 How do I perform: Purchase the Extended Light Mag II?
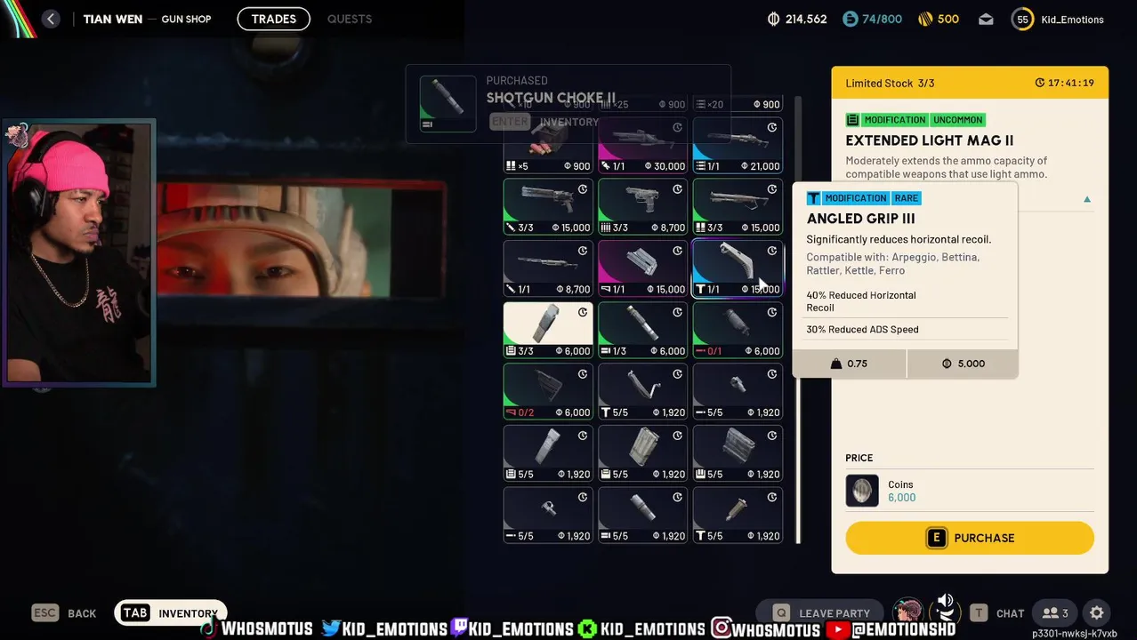(x=970, y=538)
